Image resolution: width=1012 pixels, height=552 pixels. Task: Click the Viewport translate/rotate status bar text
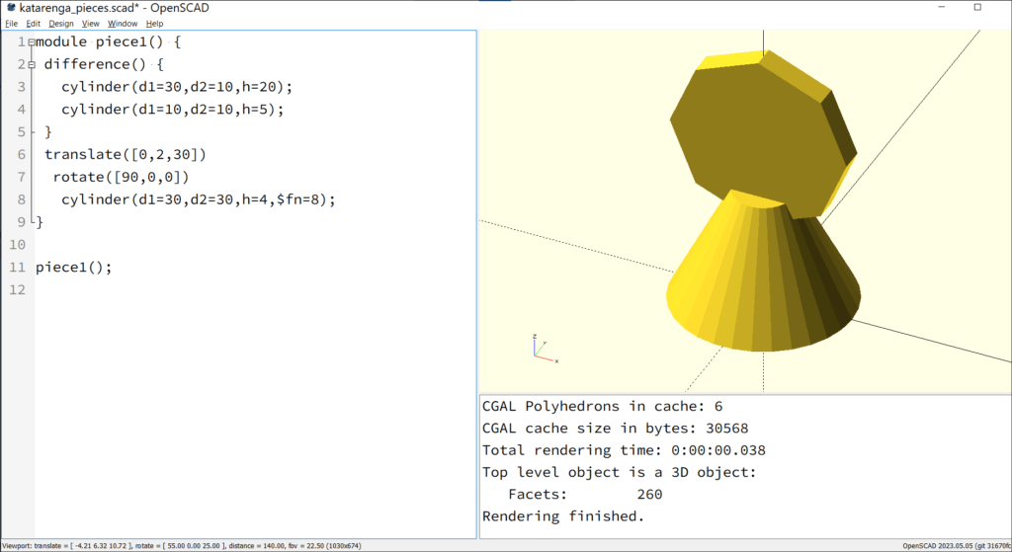tap(182, 546)
